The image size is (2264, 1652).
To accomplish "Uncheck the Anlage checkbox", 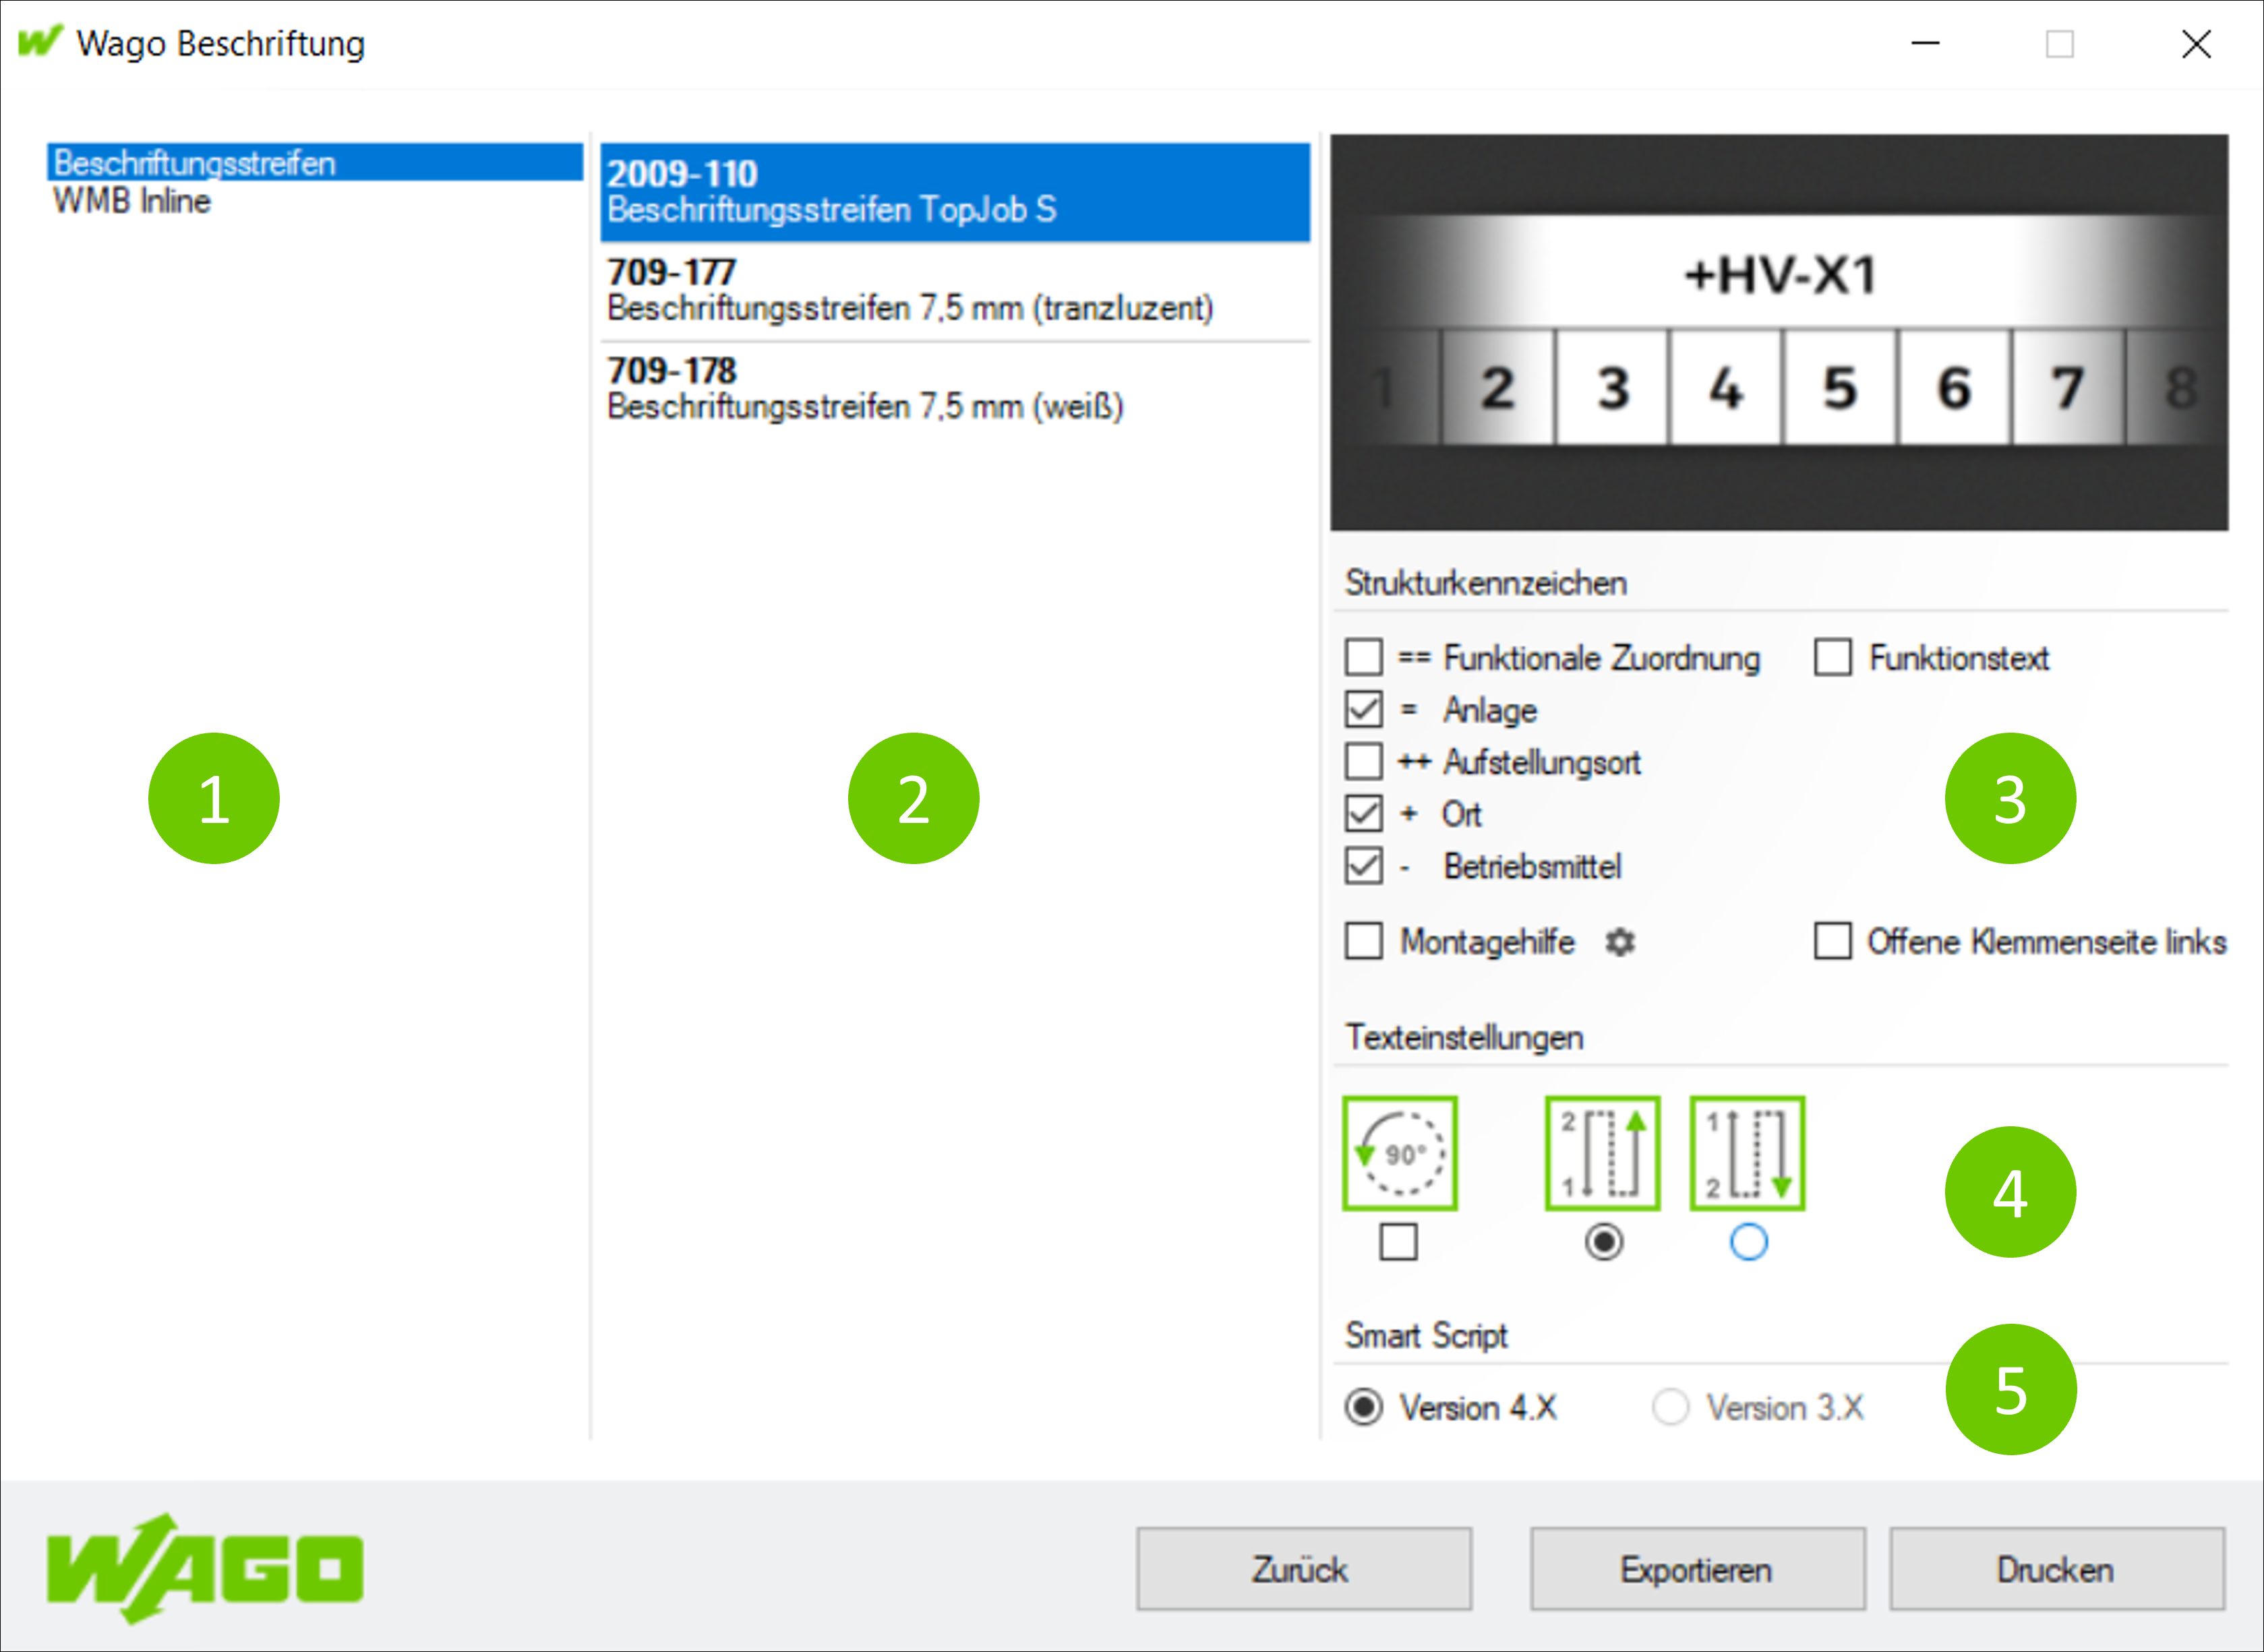I will tap(1364, 710).
